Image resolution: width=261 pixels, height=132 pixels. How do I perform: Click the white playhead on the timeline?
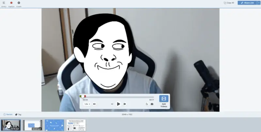click(x=83, y=97)
